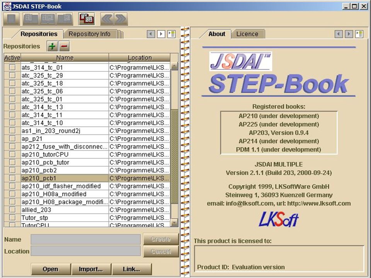Image resolution: width=371 pixels, height=278 pixels.
Task: Click the small page-stack icon after Repository Info
Action: [121, 34]
